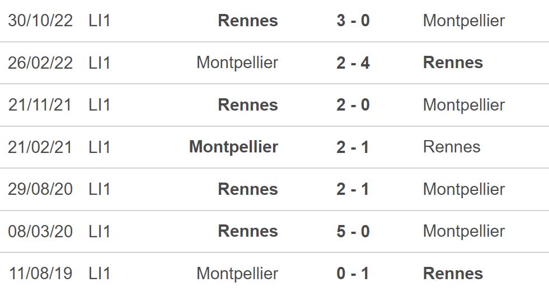Select bold Rennes in the 11/08/19 row

(453, 274)
